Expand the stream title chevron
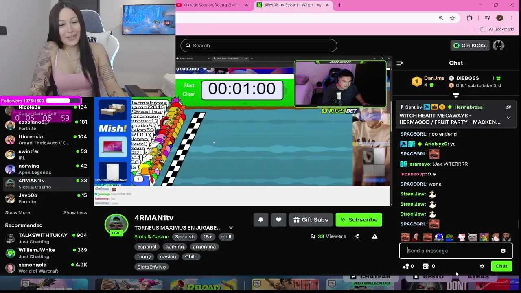 231,228
